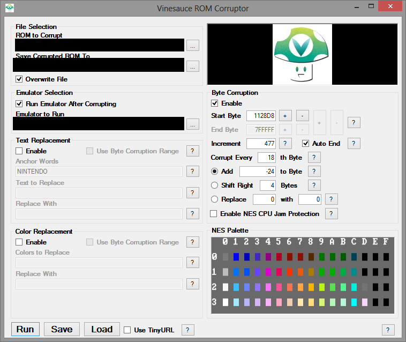Pick blue swatch at palette row 0 column 1
This screenshot has height=342, width=406.
(x=236, y=257)
